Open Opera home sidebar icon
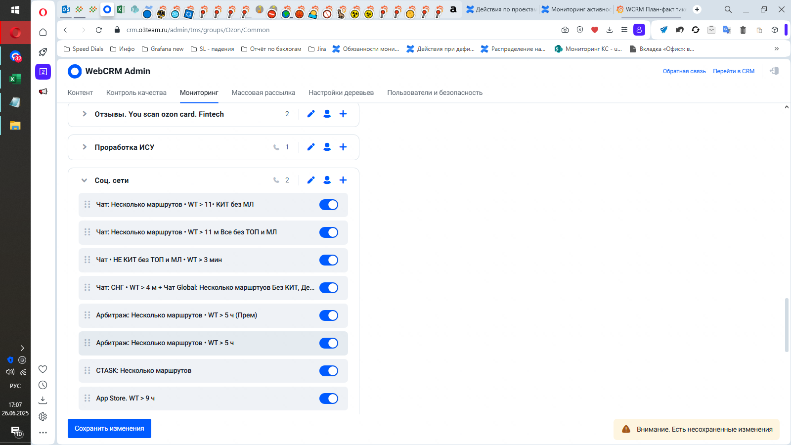 coord(43,32)
